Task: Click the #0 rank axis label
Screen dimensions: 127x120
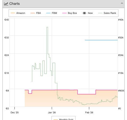Action: tap(119, 109)
